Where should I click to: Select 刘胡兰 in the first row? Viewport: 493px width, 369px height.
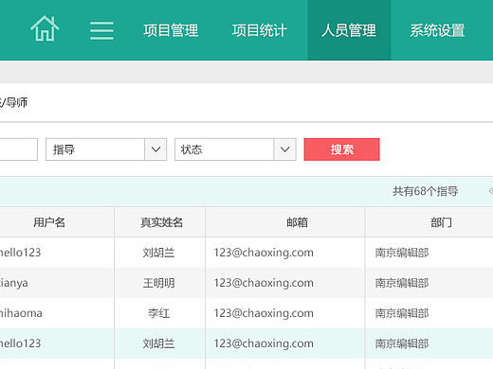[158, 253]
